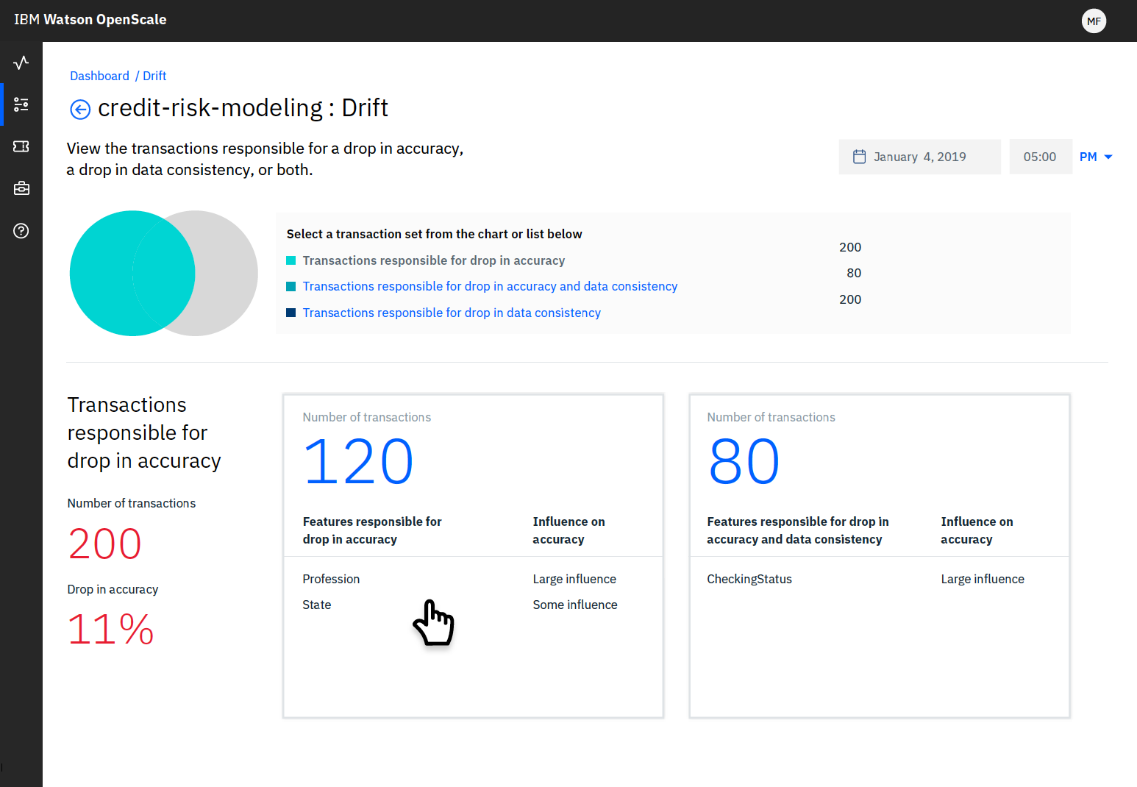The image size is (1137, 787).
Task: Select the Drift breadcrumb item
Action: coord(154,76)
